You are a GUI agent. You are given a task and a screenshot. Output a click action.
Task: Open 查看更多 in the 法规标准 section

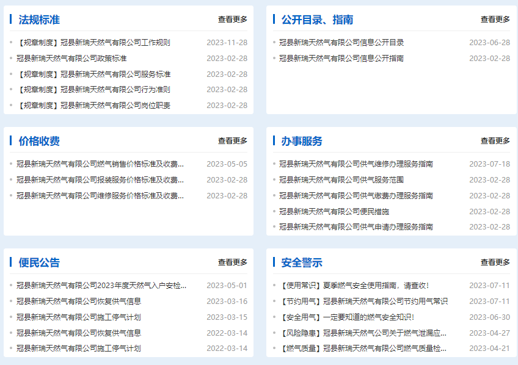(233, 20)
